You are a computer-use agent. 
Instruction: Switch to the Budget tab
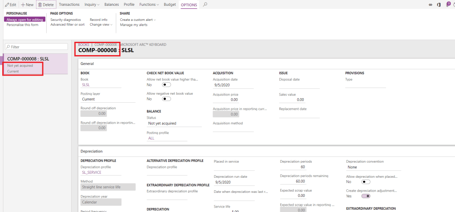(x=169, y=4)
